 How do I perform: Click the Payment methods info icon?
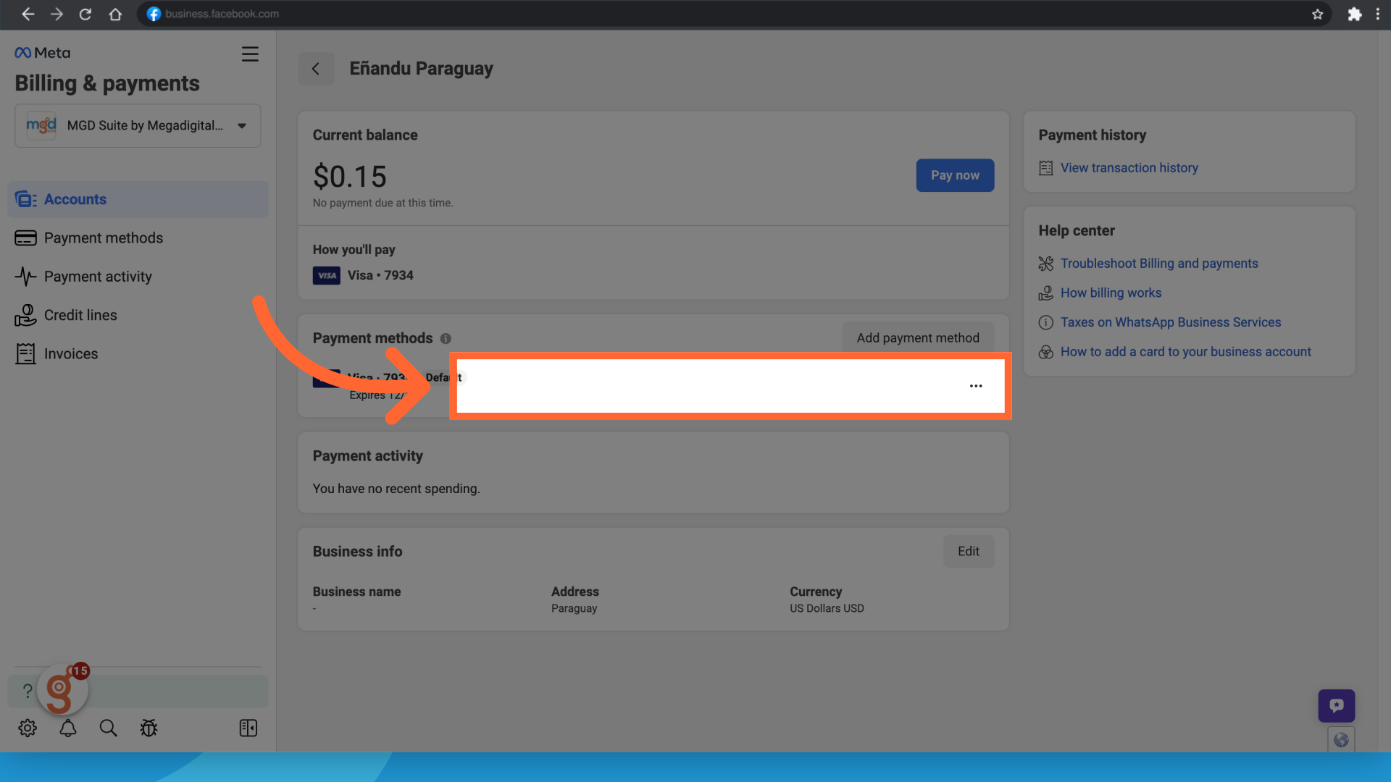coord(446,338)
